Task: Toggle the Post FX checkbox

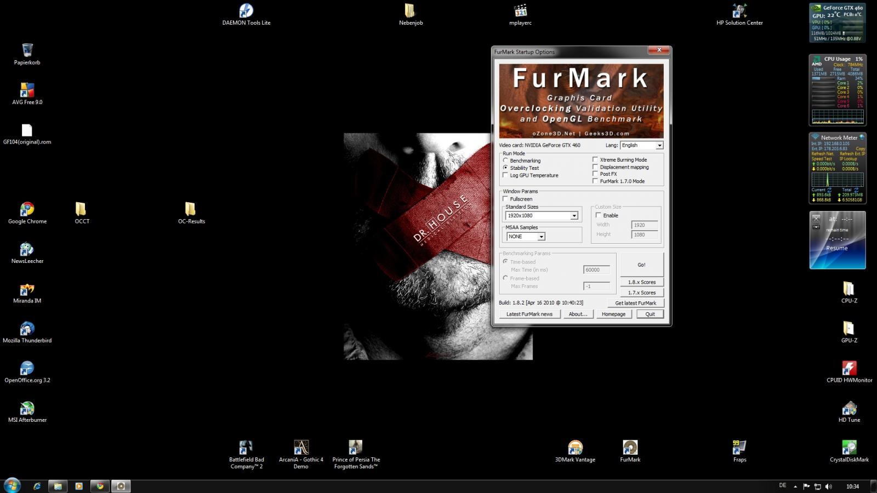Action: click(x=595, y=174)
